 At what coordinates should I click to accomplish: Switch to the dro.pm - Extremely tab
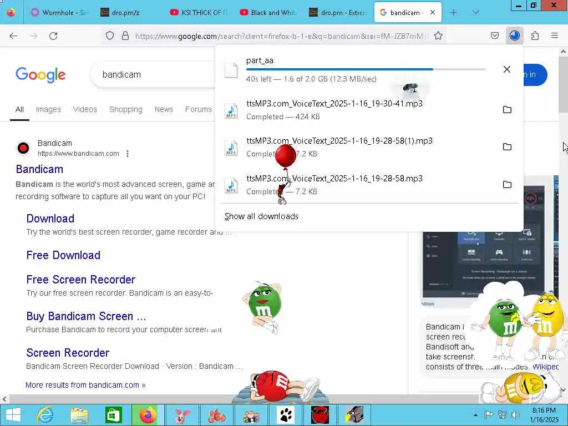click(338, 12)
